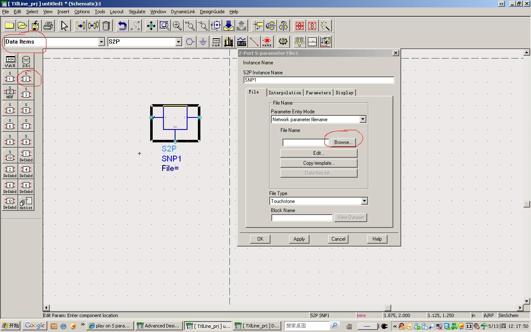Choose the S2P MDIF palette component
This screenshot has height=332, width=531.
[10, 93]
